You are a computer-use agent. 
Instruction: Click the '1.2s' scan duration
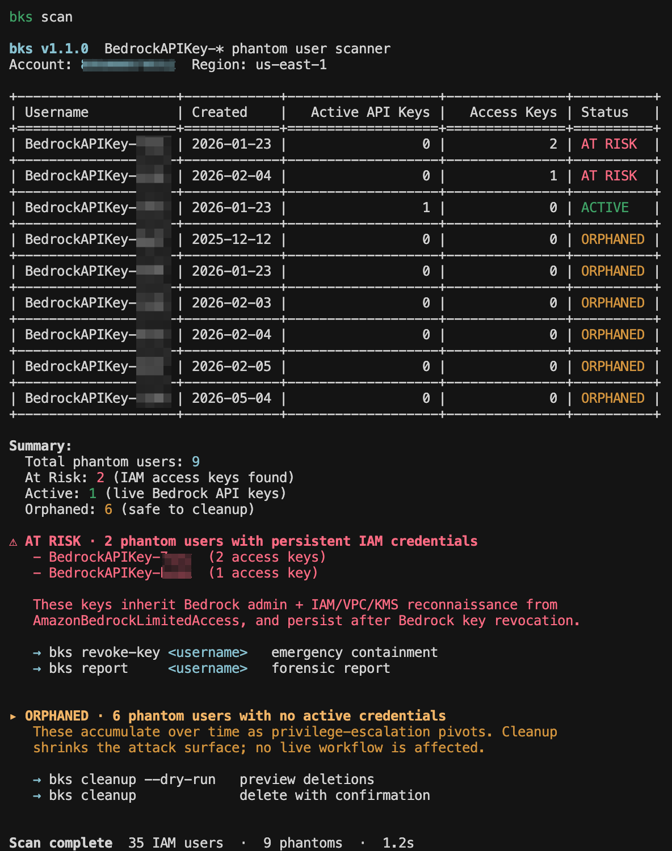[398, 843]
